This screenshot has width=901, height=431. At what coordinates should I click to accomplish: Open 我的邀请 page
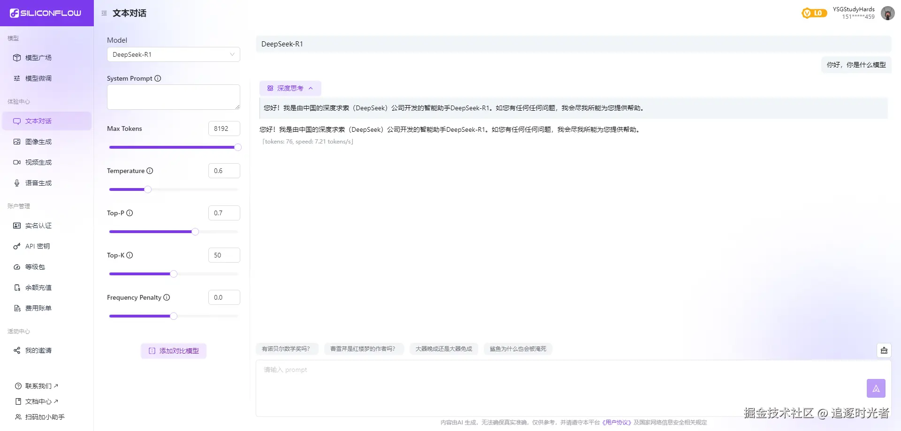46,350
